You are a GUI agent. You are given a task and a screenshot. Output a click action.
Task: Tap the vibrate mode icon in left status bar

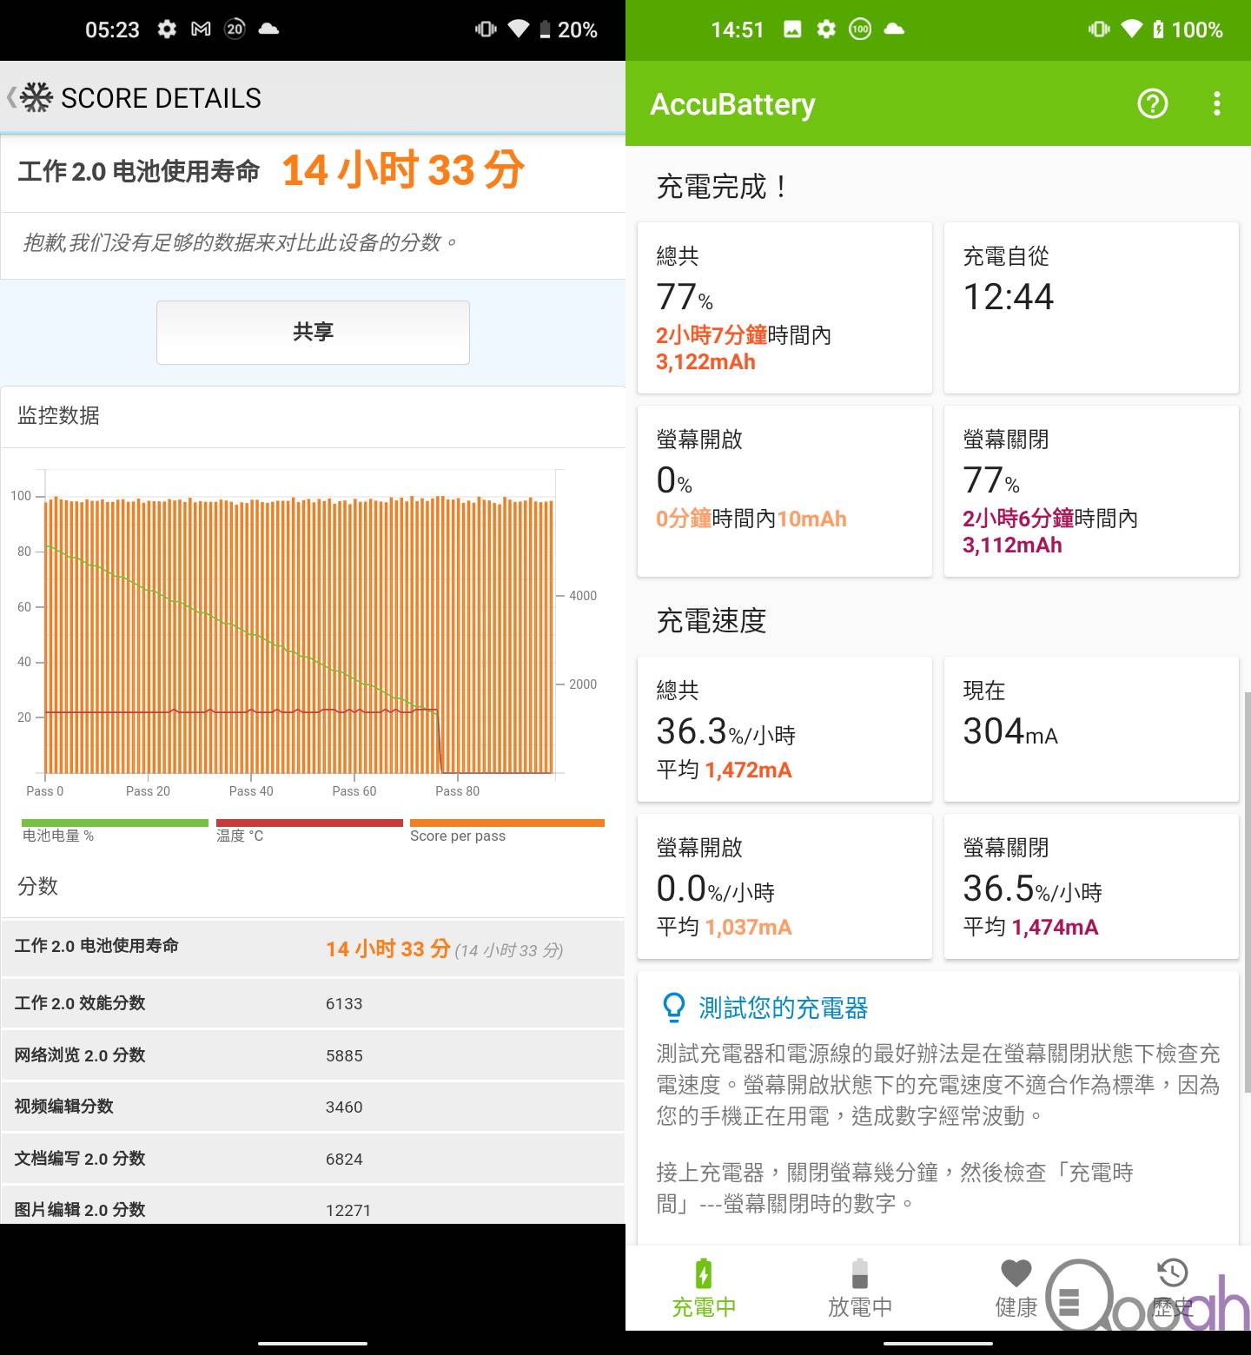(486, 30)
